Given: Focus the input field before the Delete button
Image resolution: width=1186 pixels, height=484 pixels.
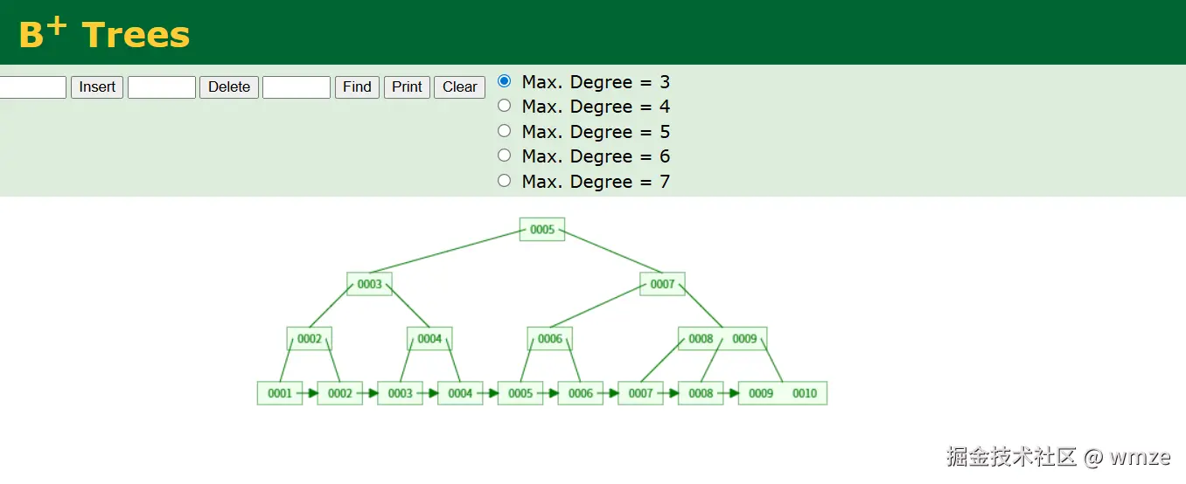Looking at the screenshot, I should pyautogui.click(x=162, y=87).
